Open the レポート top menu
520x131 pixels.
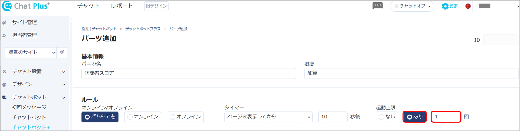122,6
